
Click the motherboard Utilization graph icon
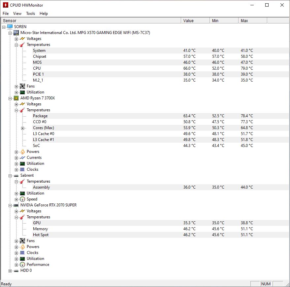pyautogui.click(x=22, y=92)
